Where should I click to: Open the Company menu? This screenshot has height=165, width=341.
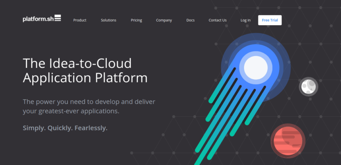[x=164, y=20]
